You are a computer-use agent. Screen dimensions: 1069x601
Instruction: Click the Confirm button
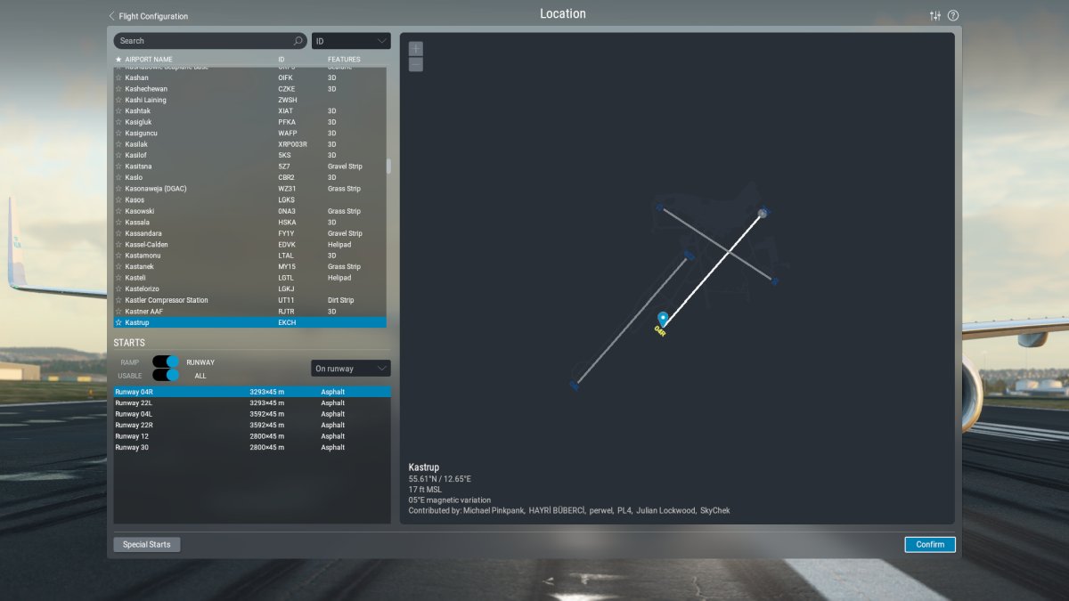(x=930, y=544)
